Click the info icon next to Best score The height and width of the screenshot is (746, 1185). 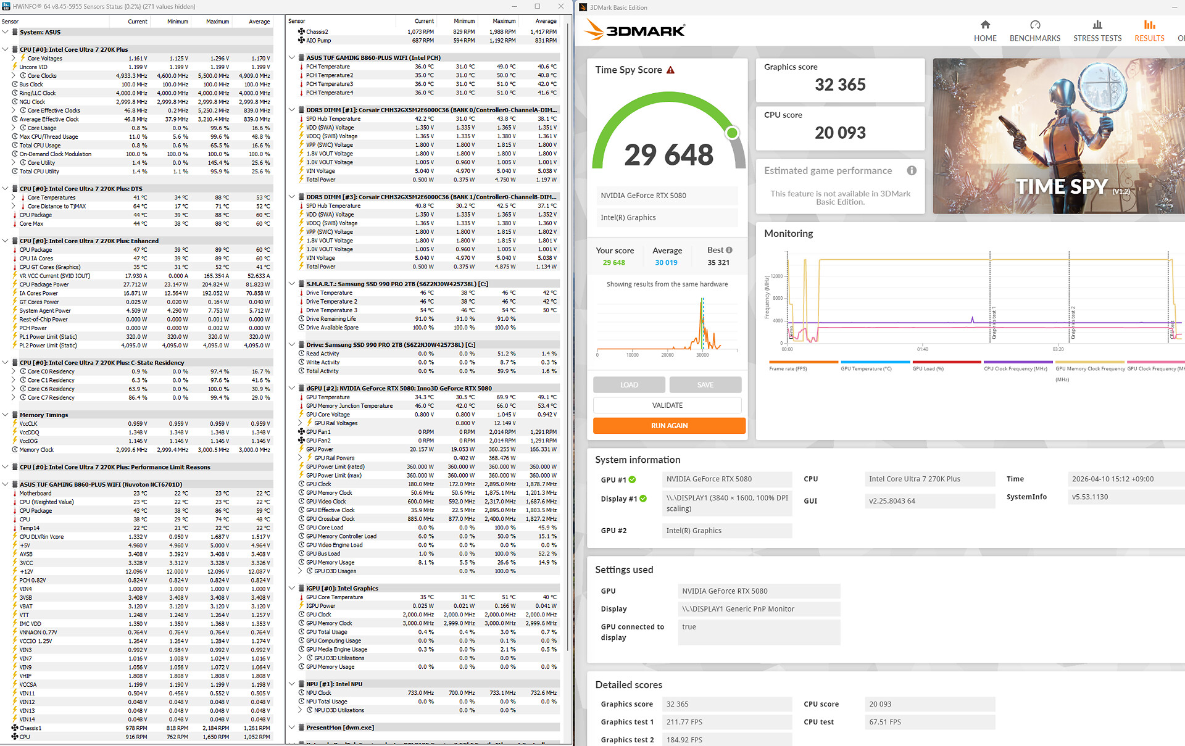pyautogui.click(x=729, y=250)
